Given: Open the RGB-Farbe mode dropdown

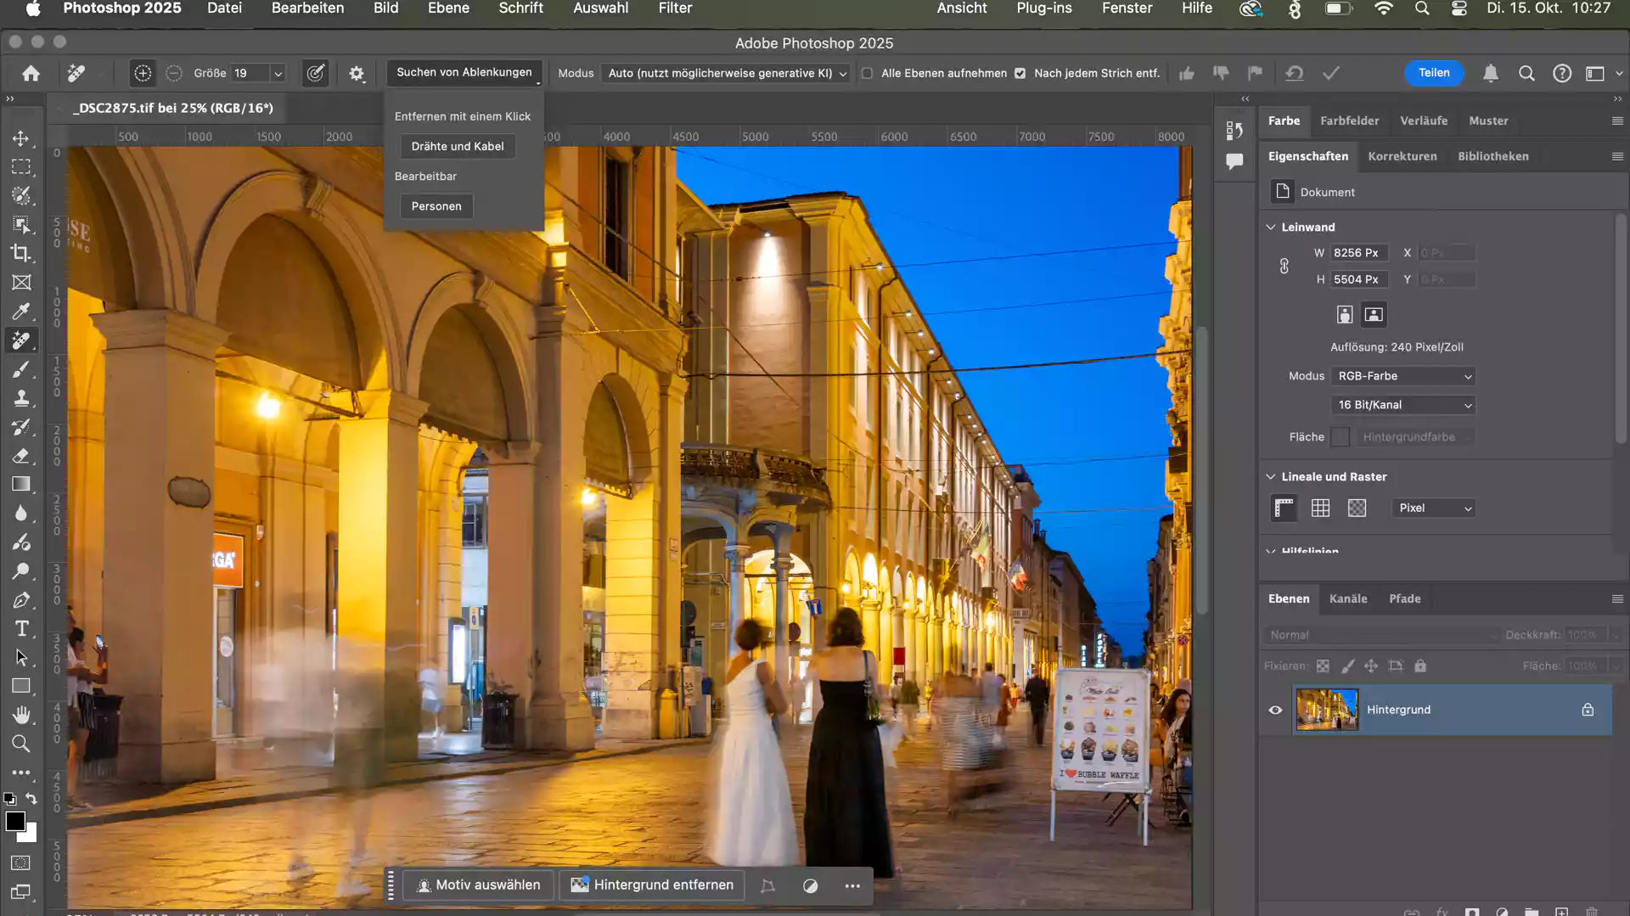Looking at the screenshot, I should pos(1402,376).
